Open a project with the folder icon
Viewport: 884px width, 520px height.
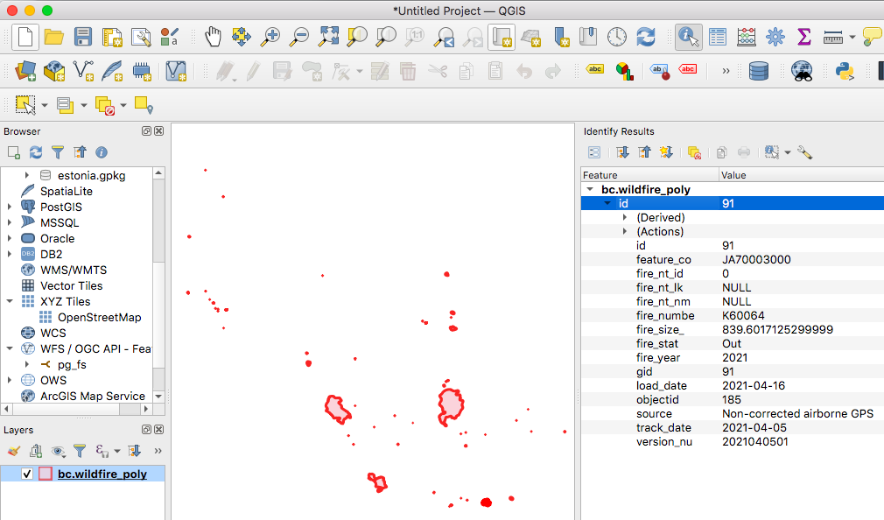point(54,38)
